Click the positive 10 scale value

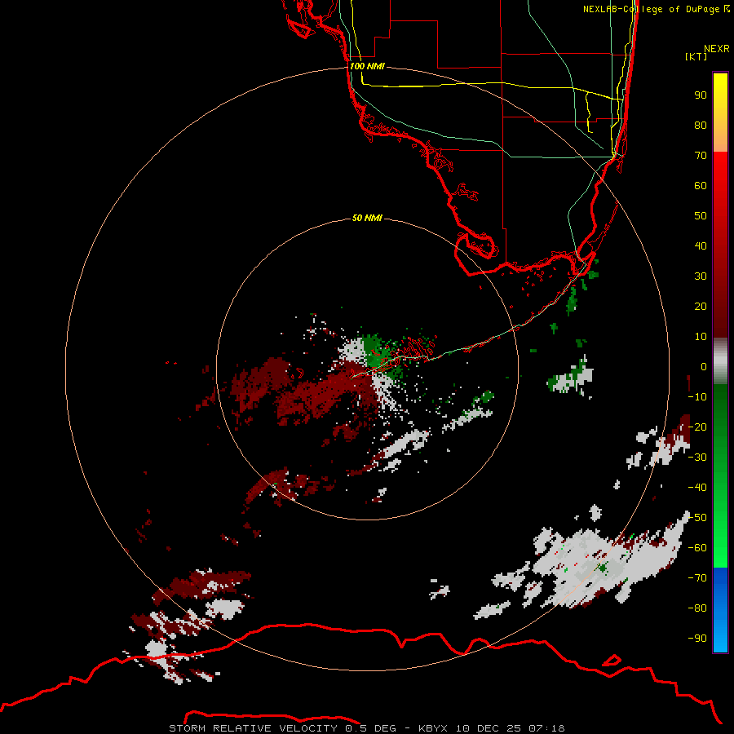point(701,337)
